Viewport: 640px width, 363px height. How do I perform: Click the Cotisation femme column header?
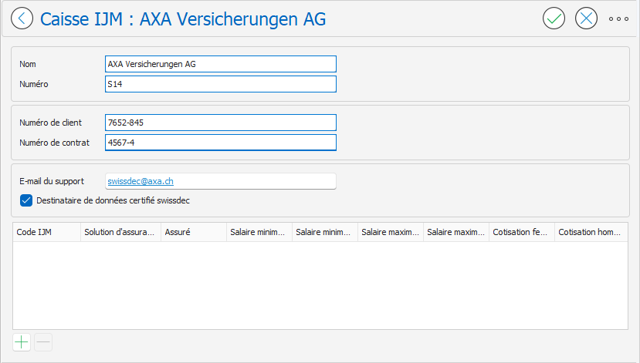[521, 231]
